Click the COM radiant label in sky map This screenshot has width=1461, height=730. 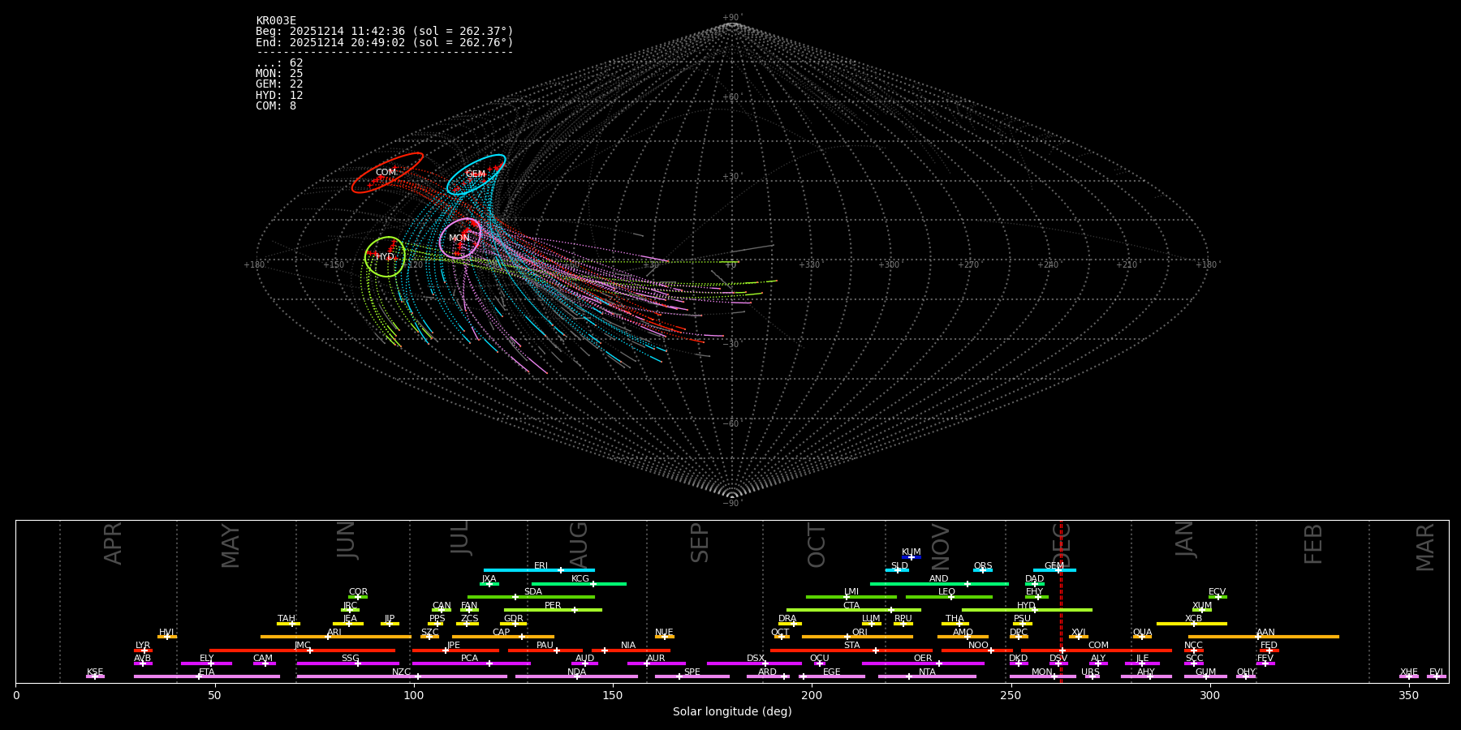[386, 173]
